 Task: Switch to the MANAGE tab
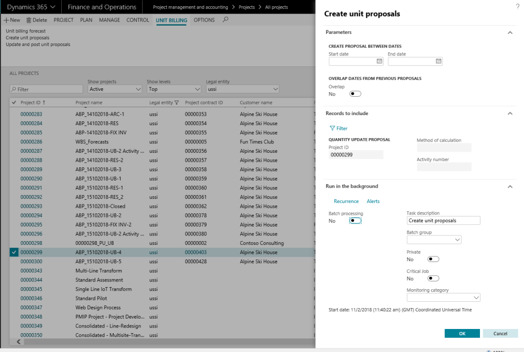tap(110, 20)
